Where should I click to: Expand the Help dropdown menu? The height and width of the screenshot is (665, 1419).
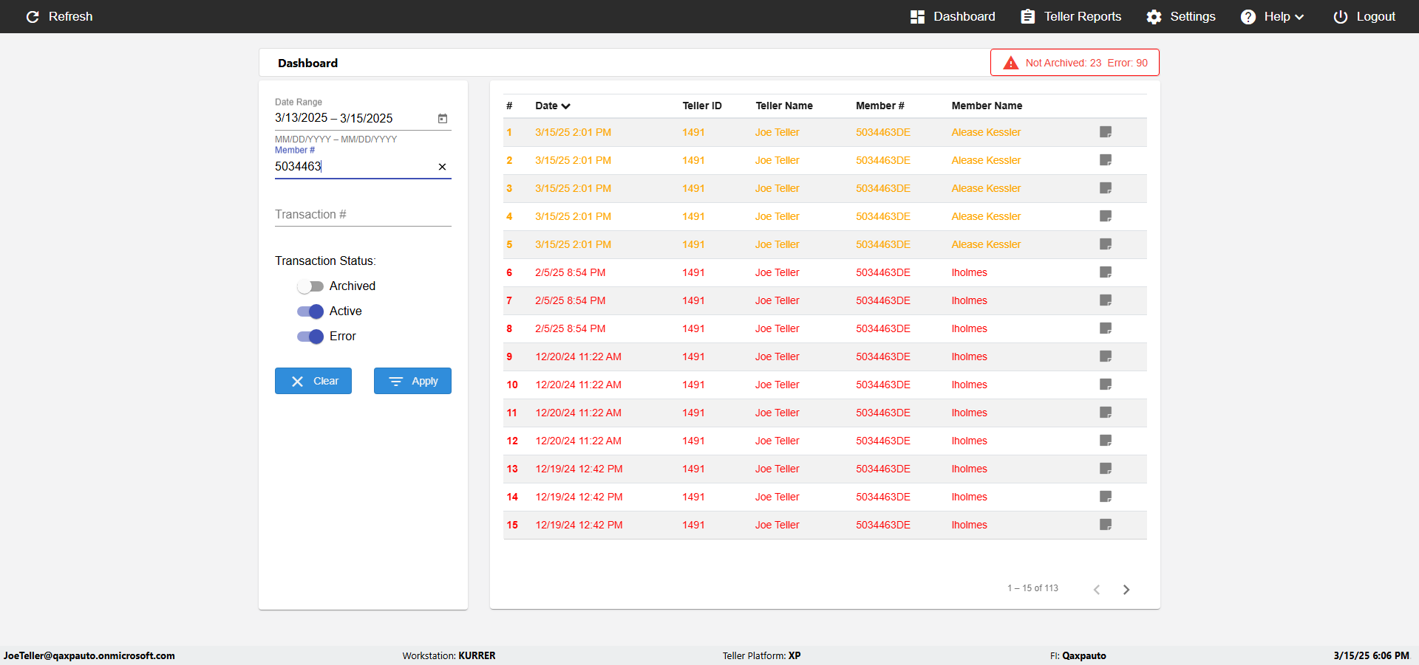pyautogui.click(x=1272, y=16)
